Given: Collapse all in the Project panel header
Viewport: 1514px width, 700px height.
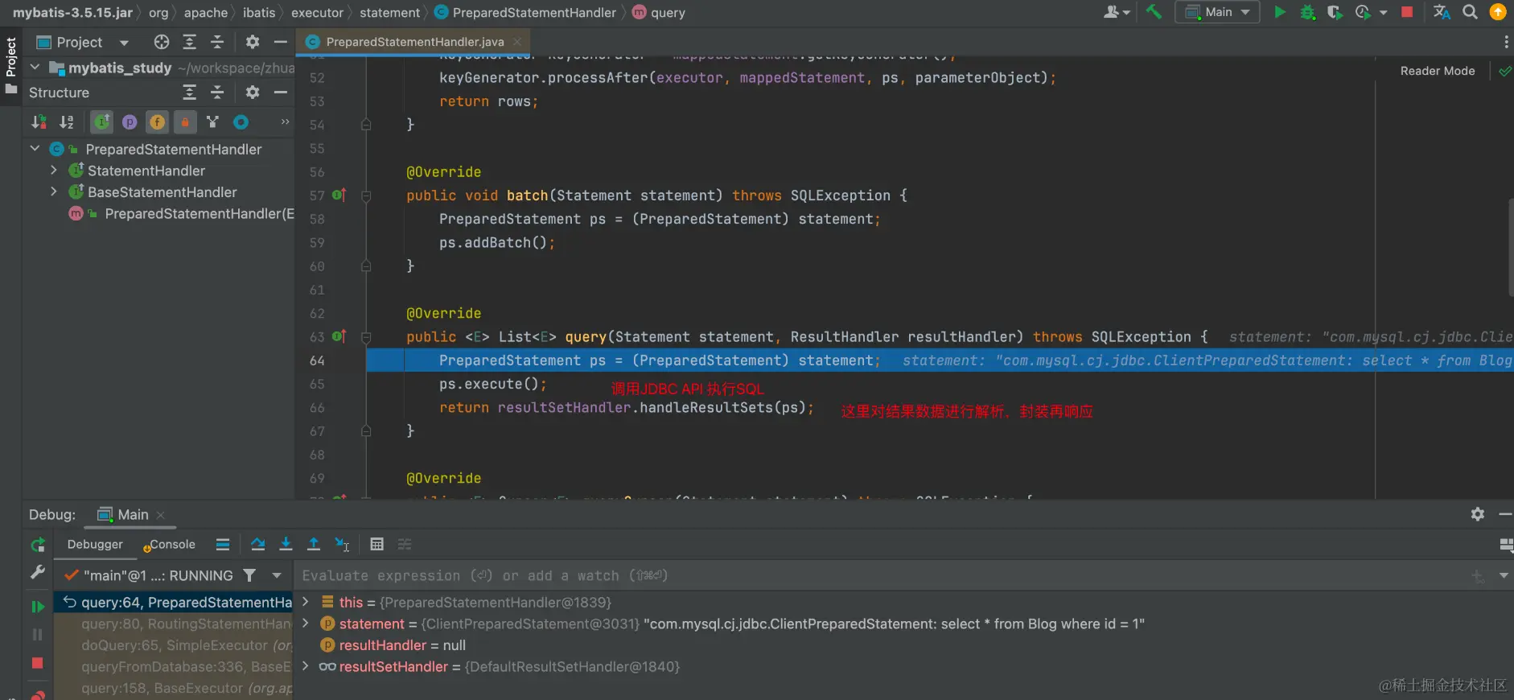Looking at the screenshot, I should [x=217, y=42].
